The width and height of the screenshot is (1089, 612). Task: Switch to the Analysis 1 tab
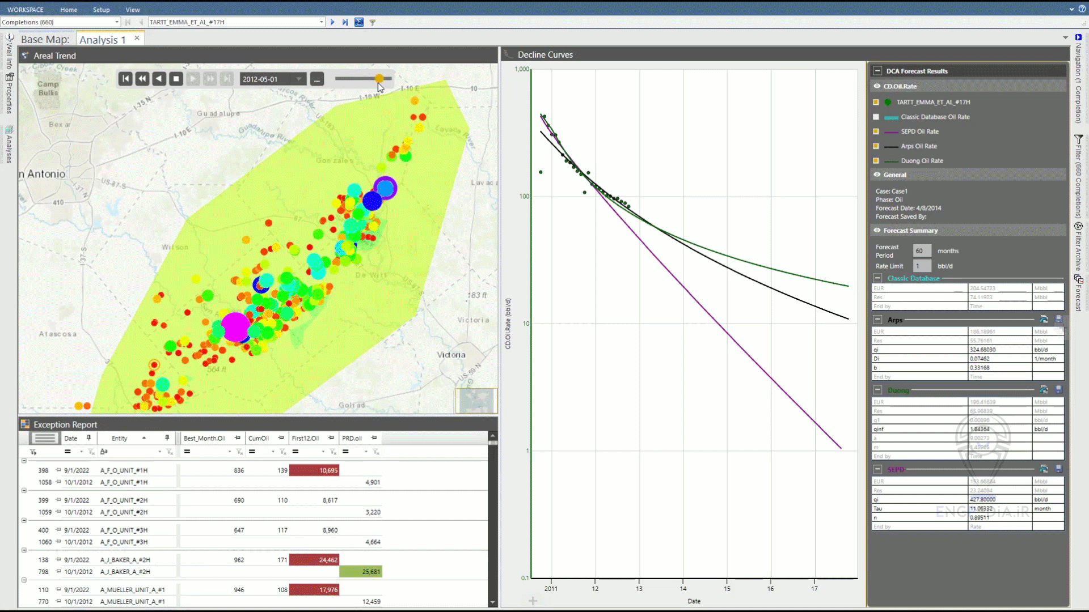click(x=102, y=39)
